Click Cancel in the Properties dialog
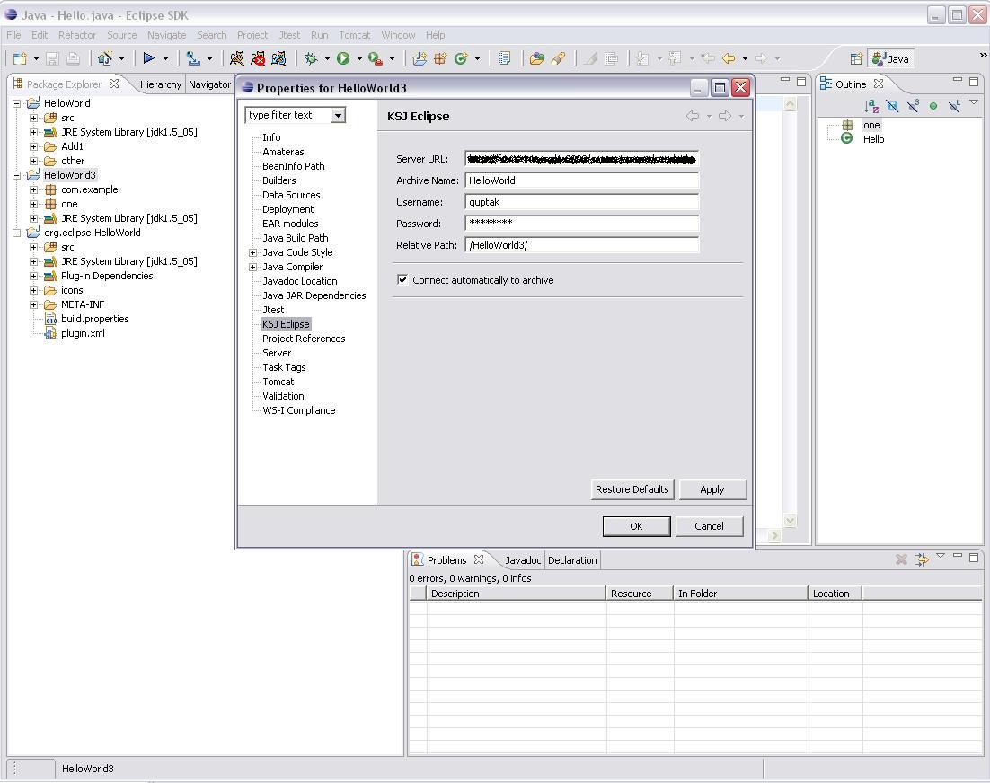This screenshot has width=990, height=783. coord(709,526)
